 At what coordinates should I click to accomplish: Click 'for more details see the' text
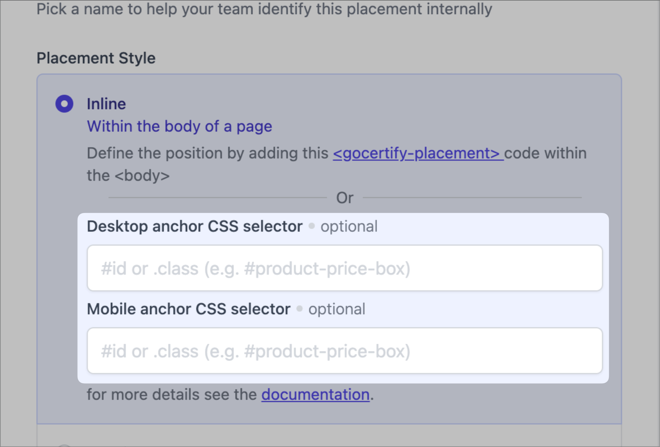172,394
